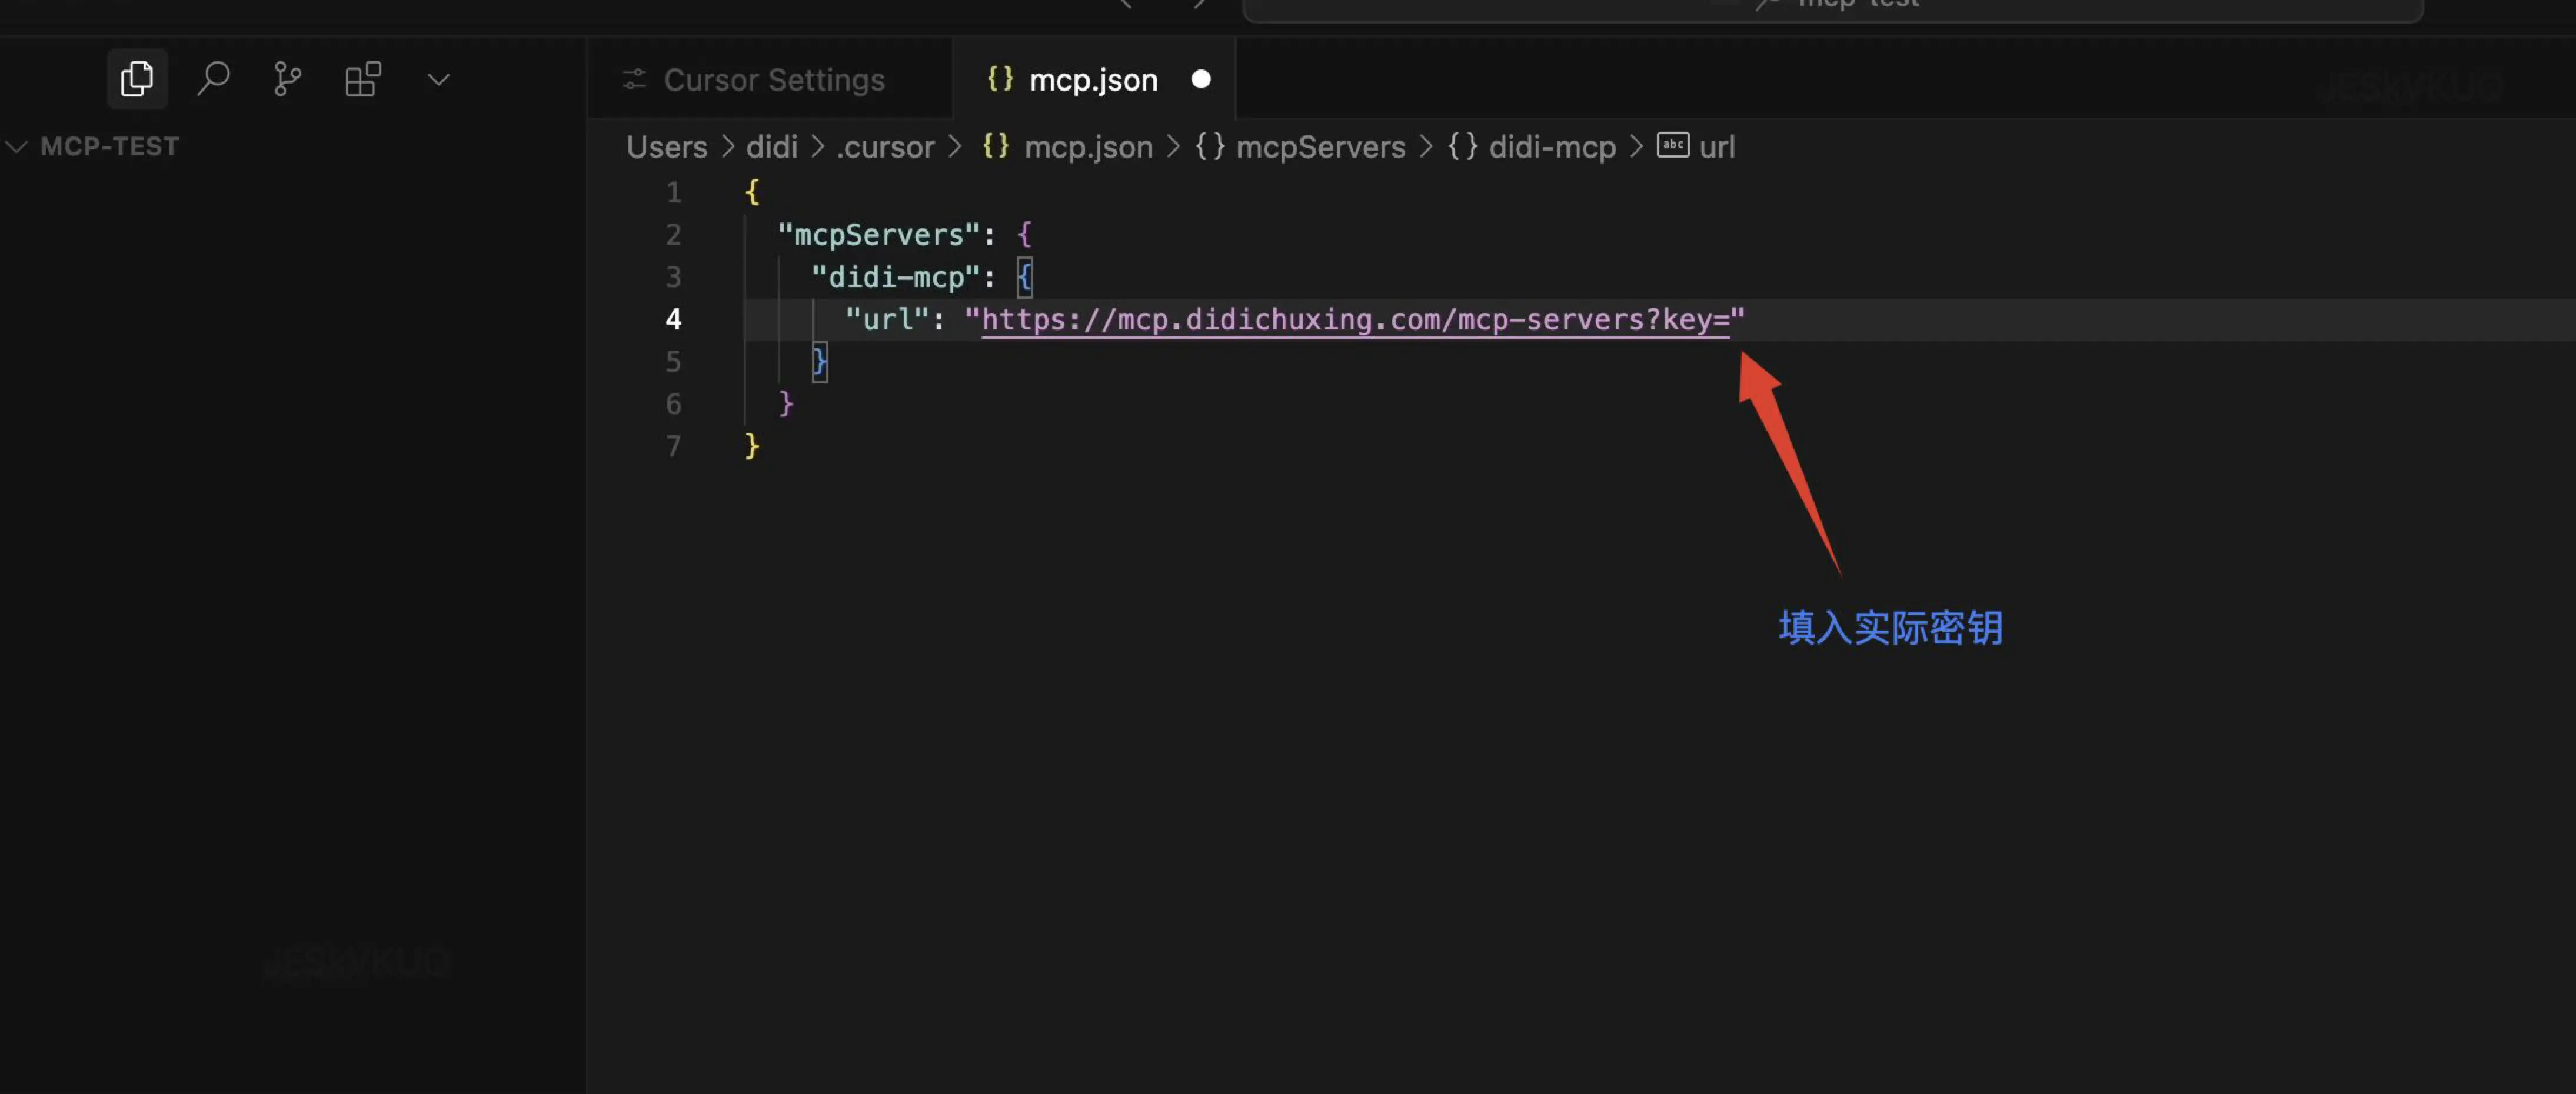Open the Source Control branch icon

(287, 79)
